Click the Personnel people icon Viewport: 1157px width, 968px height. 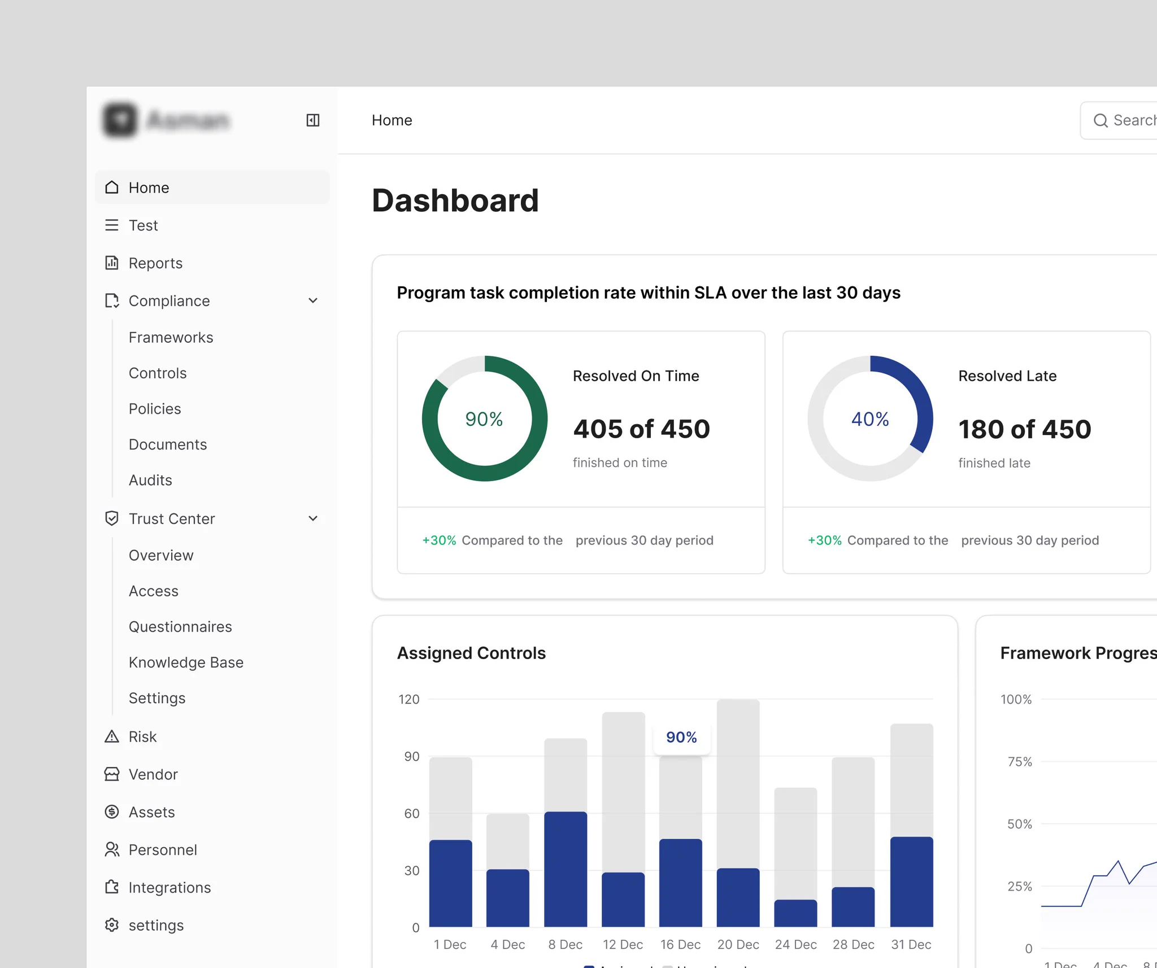point(112,849)
